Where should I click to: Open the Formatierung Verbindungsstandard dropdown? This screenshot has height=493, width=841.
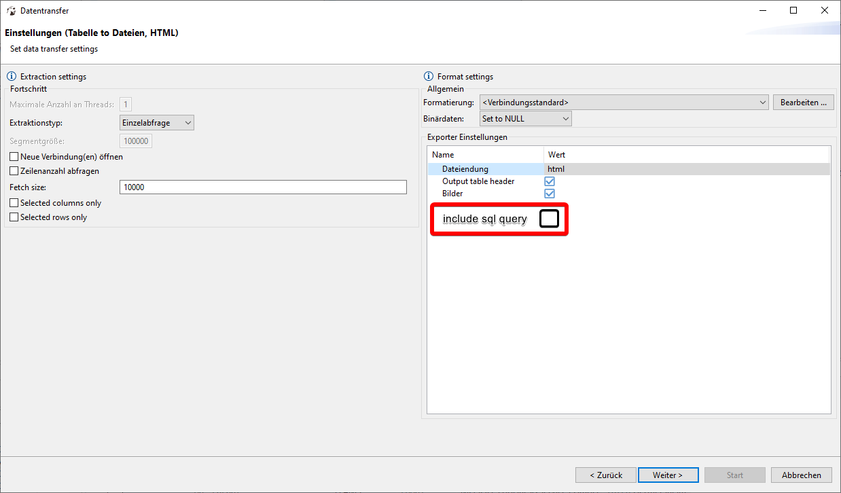point(624,103)
